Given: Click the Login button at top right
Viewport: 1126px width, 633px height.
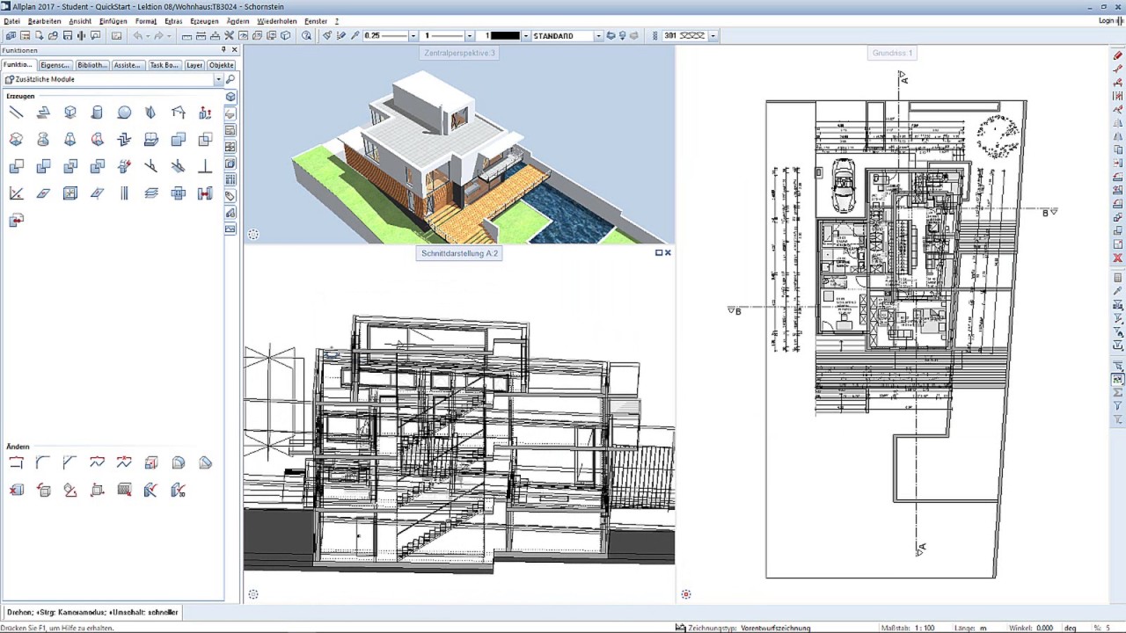Looking at the screenshot, I should [x=1108, y=21].
